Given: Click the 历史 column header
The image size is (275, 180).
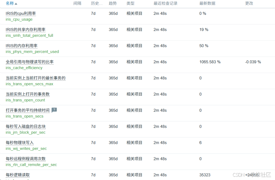Looking at the screenshot, I should pyautogui.click(x=97, y=3).
